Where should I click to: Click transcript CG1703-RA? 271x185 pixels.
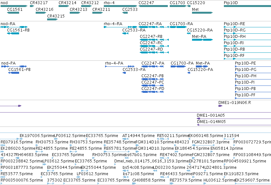178,27
